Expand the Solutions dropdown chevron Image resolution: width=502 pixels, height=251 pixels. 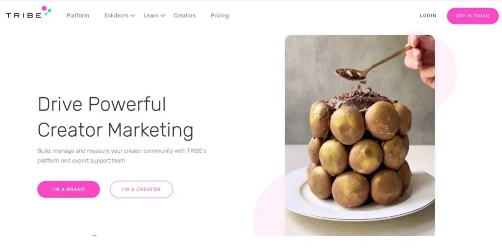[x=133, y=16]
